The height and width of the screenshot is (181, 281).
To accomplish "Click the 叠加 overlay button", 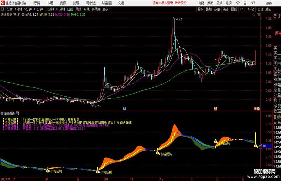I will [209, 9].
